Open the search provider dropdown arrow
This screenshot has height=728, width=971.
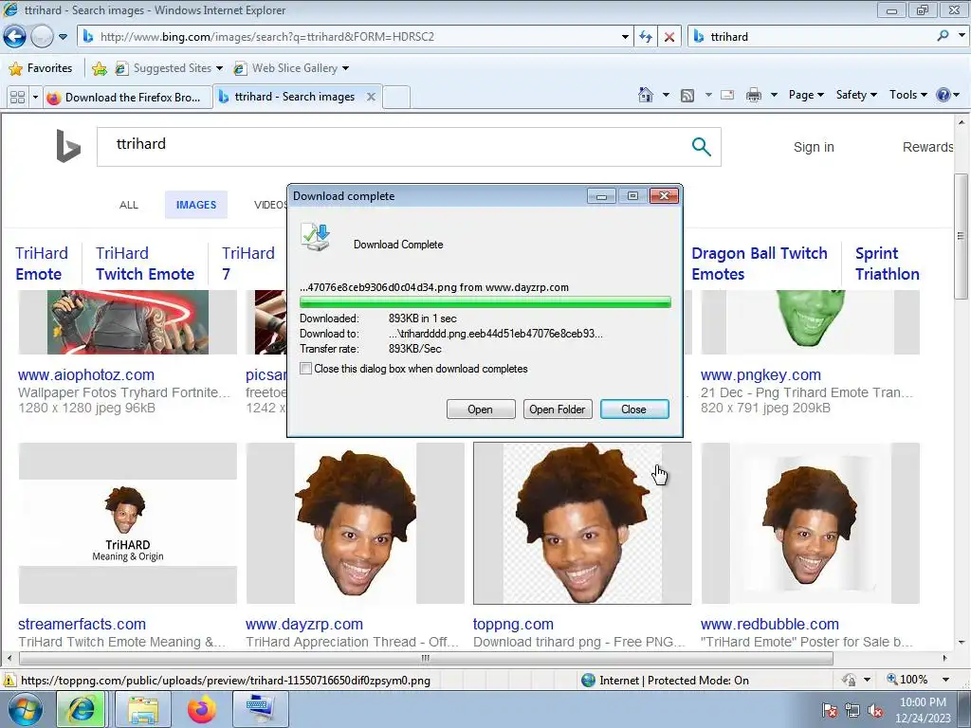pos(962,36)
